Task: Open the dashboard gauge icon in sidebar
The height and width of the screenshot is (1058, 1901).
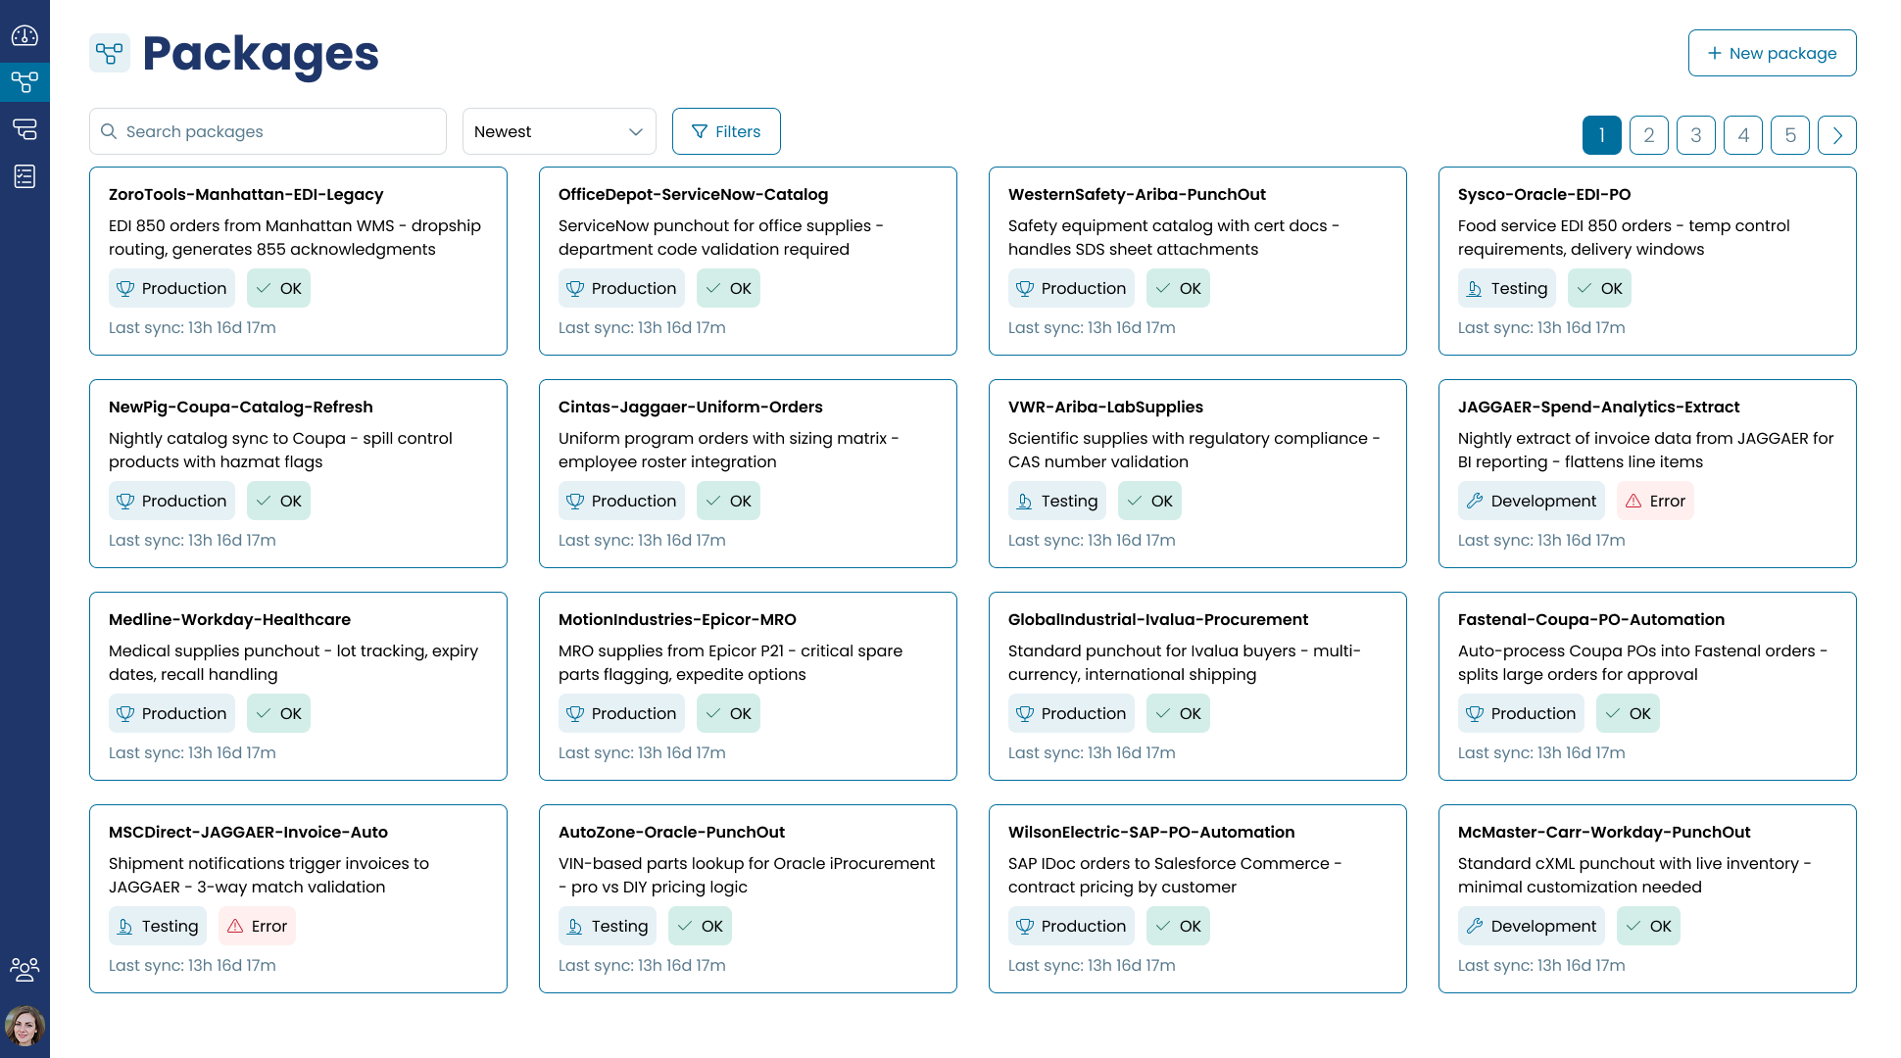Action: tap(24, 36)
